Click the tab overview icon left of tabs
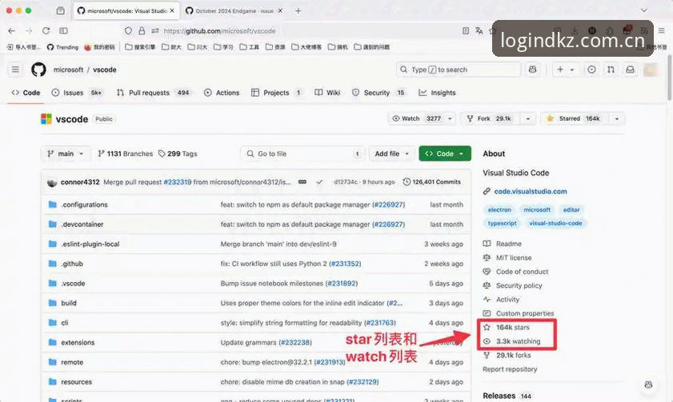Screen dimensions: 673x402 click(x=61, y=10)
